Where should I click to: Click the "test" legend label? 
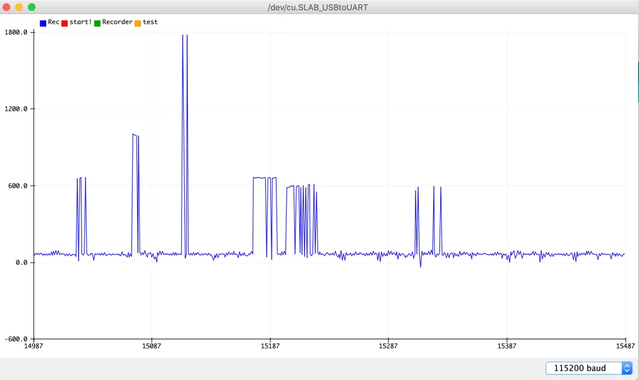[x=150, y=22]
